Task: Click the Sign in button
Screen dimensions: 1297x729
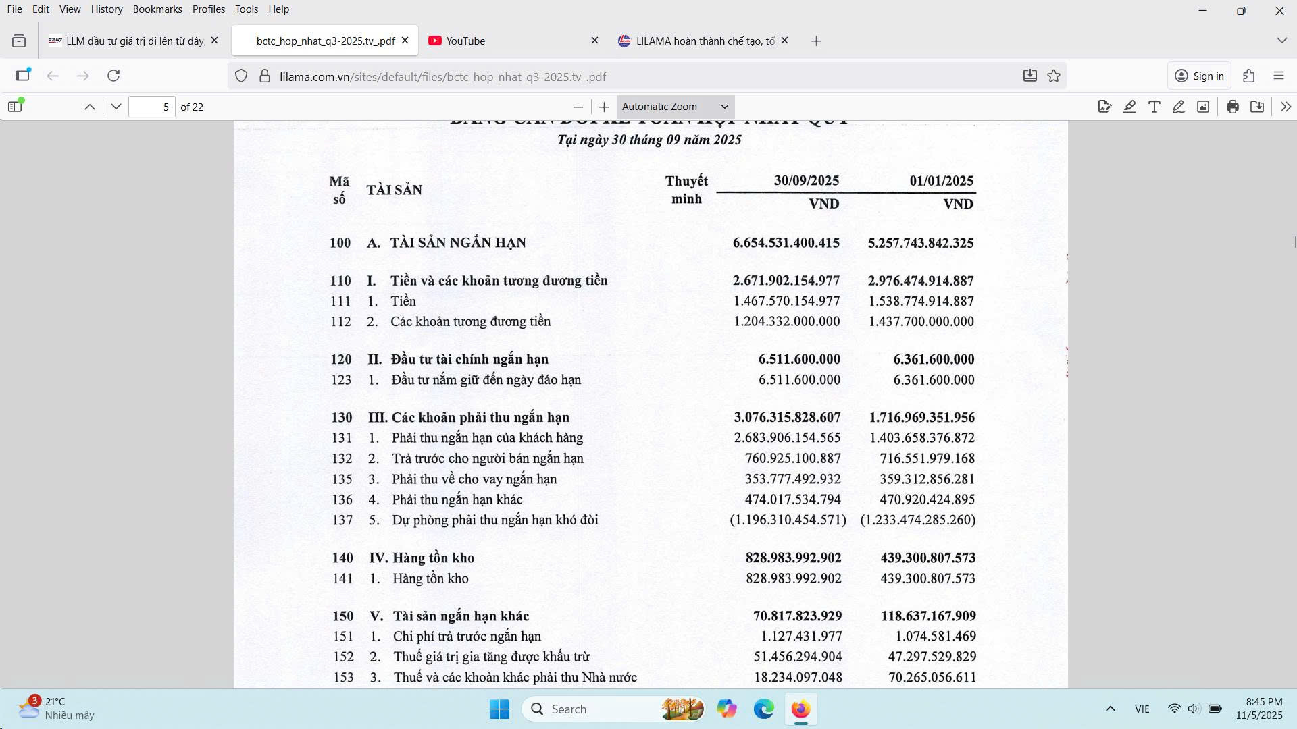Action: coord(1200,76)
